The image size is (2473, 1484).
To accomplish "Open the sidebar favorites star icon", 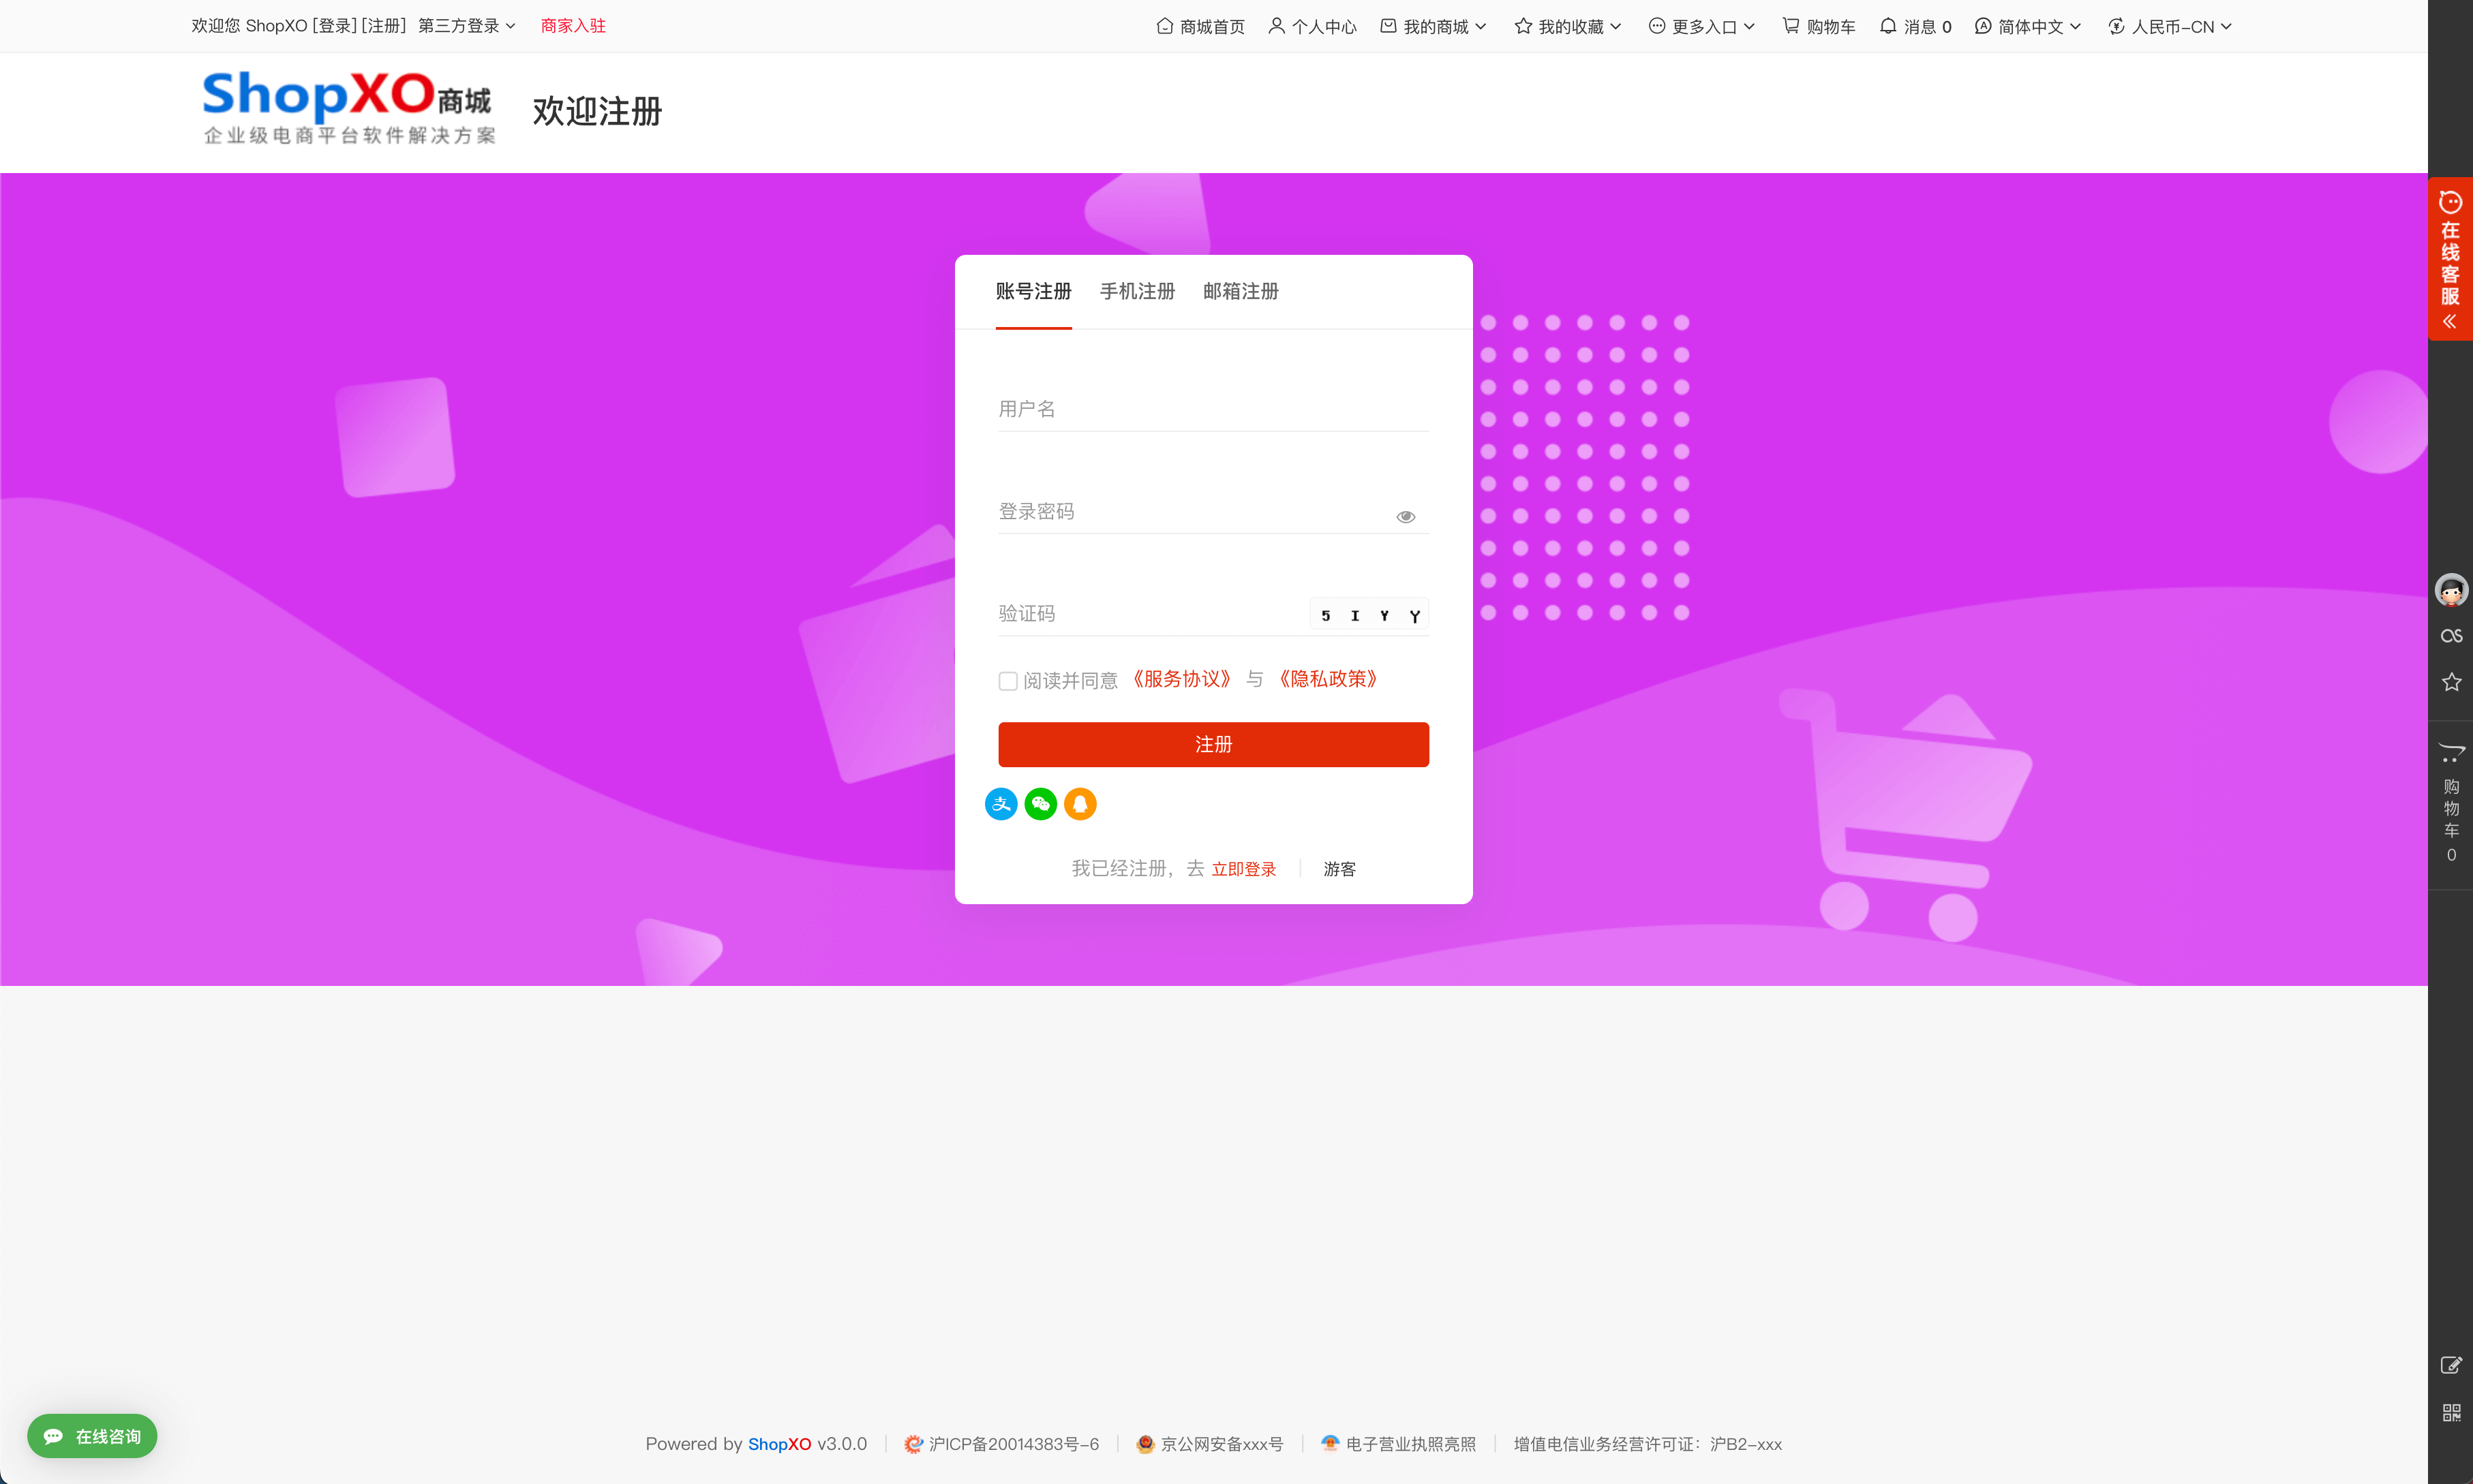I will pyautogui.click(x=2451, y=682).
